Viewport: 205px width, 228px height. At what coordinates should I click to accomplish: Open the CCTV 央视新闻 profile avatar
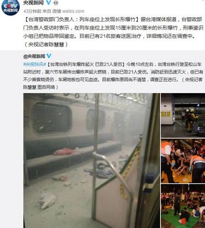click(x=11, y=7)
